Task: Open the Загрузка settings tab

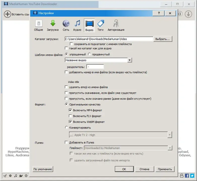Action: point(53,25)
